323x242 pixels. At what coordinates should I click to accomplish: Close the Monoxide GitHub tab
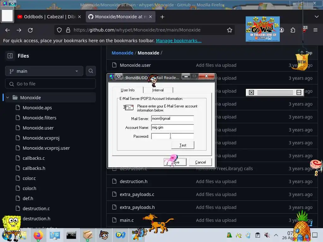(x=150, y=17)
